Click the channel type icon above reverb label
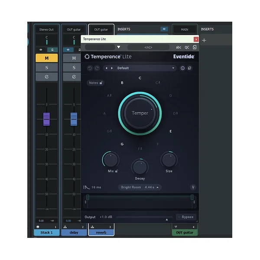 [x=92, y=227]
